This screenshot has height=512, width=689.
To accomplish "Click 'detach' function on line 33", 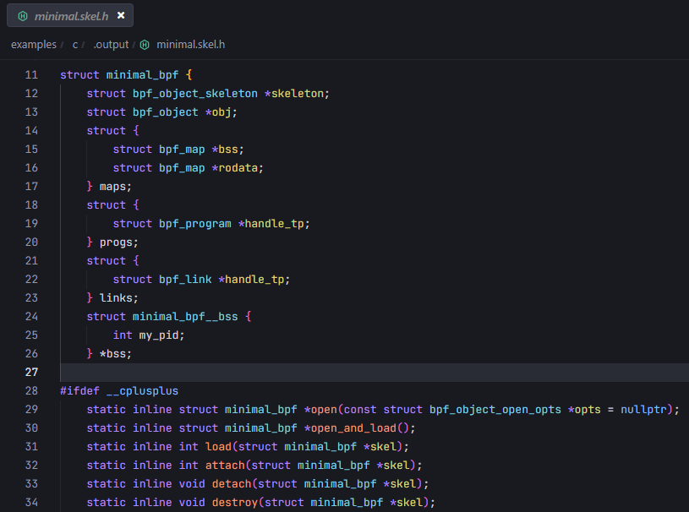I will 232,483.
